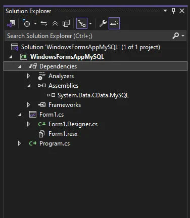
Task: Click the Show All Files icon
Action: click(66, 23)
